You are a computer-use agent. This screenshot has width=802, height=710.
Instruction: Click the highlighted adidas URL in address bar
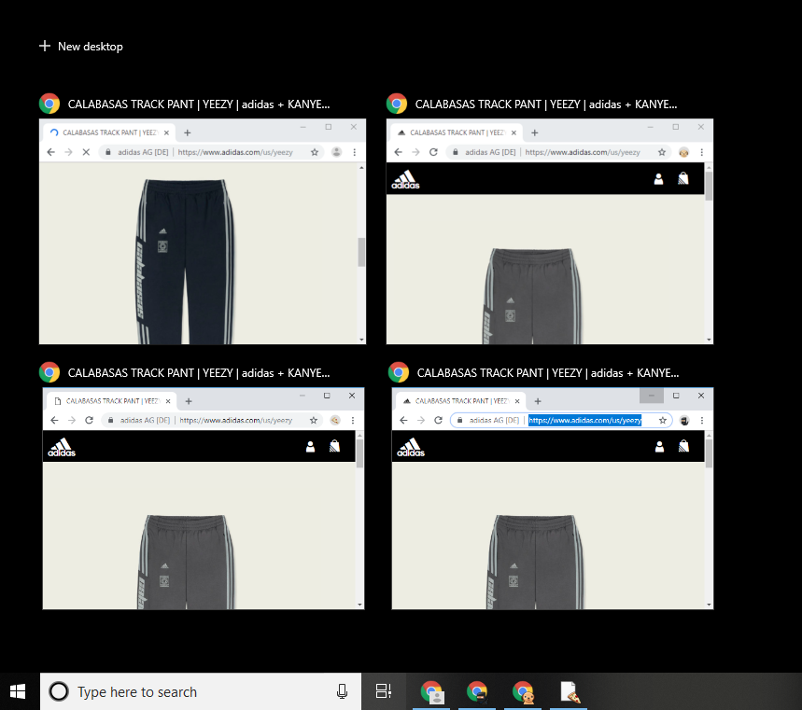[584, 421]
